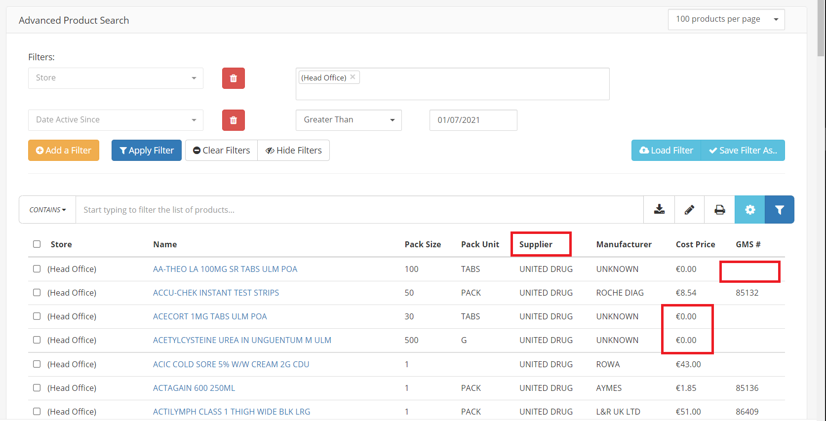Tick the ACTILYMPH CLASS 1 row checkbox
Screen dimensions: 826x421
(x=37, y=412)
